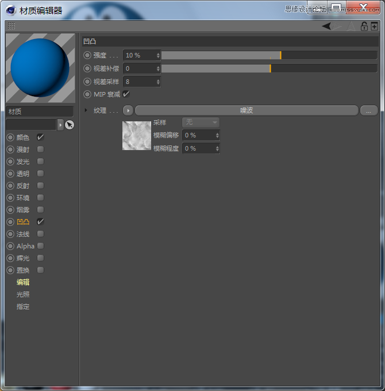This screenshot has width=385, height=391.
Task: Expand the 纹理 disclosure triangle
Action: tap(86, 110)
